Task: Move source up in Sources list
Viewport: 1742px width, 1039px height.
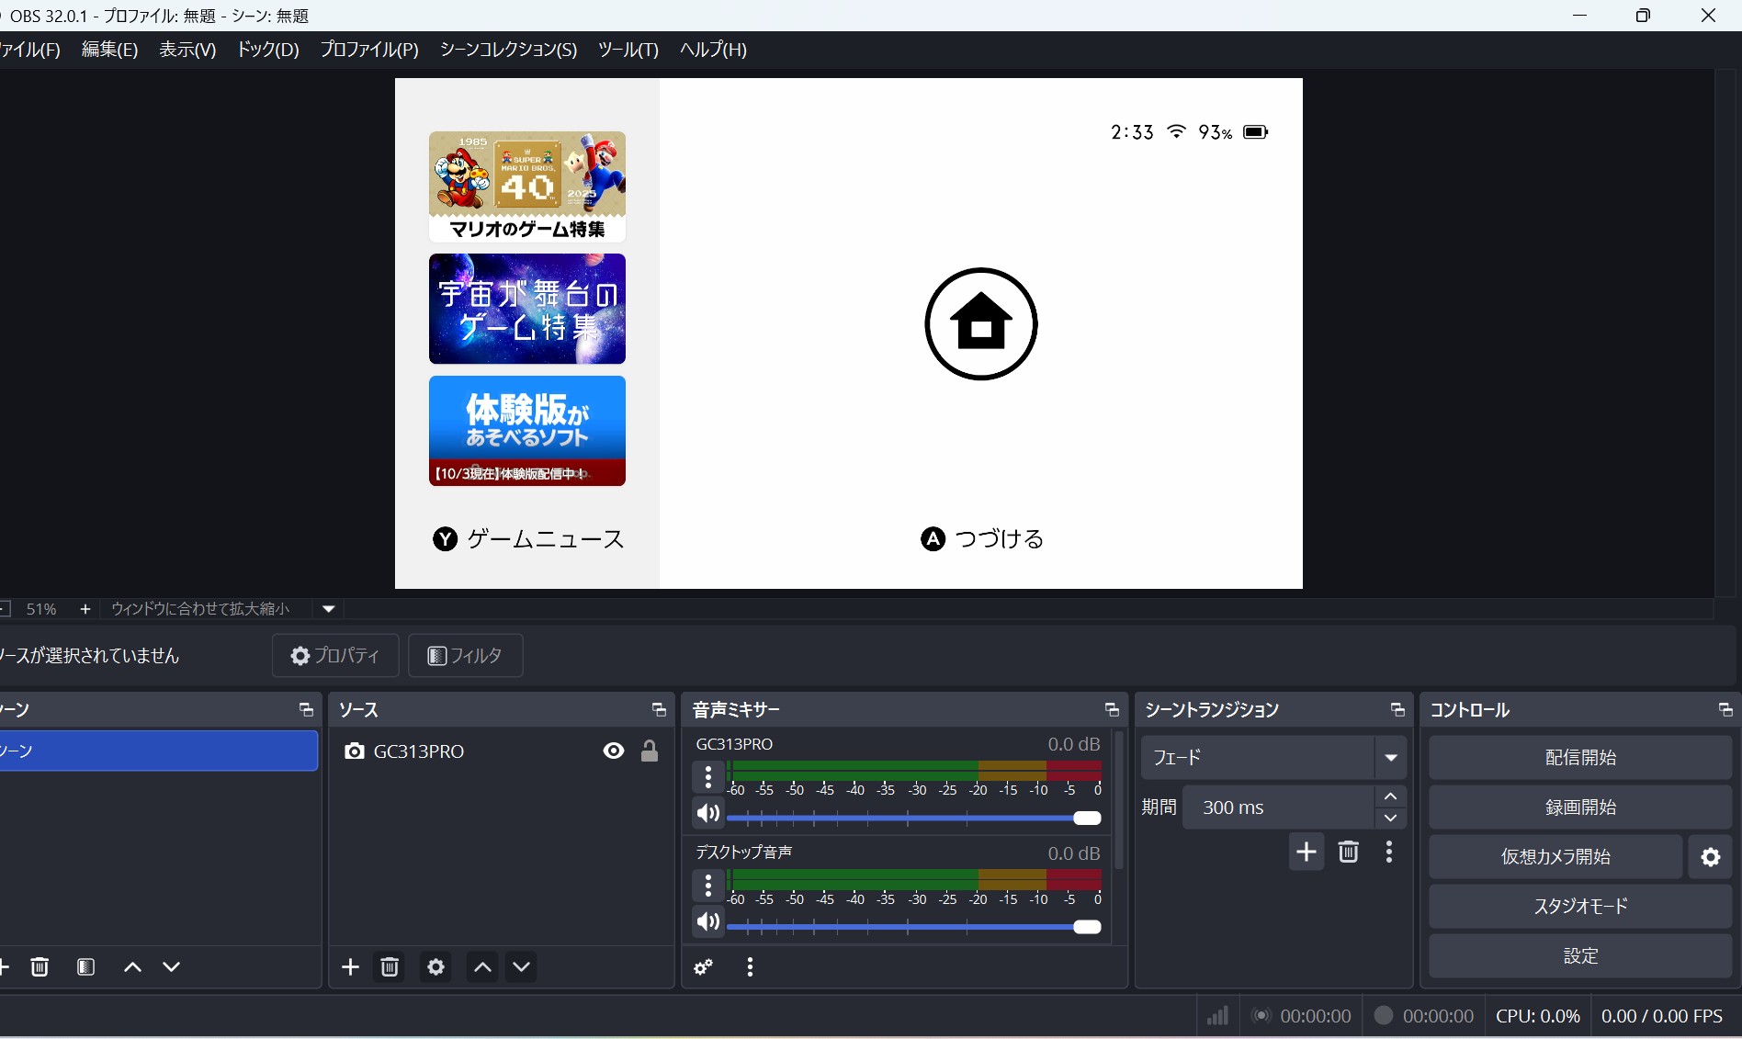Action: [x=482, y=966]
